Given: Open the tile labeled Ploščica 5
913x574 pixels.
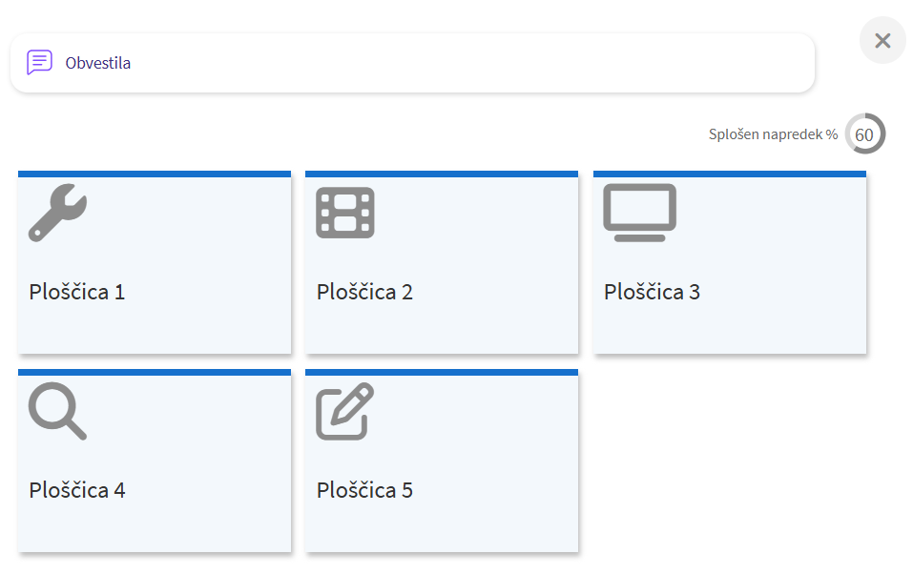Looking at the screenshot, I should [364, 490].
